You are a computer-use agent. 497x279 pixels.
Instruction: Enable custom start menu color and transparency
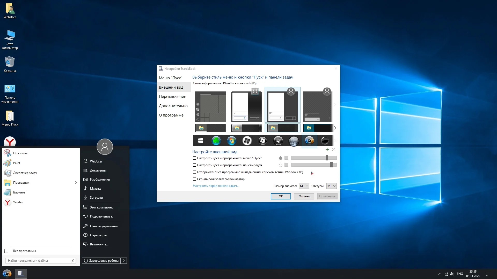click(194, 158)
